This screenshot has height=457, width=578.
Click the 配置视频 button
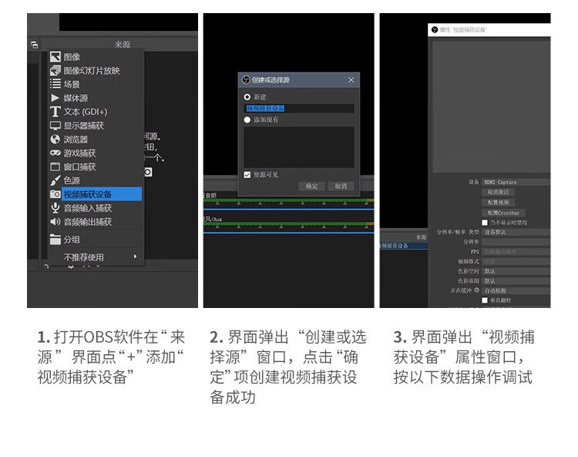click(x=498, y=202)
